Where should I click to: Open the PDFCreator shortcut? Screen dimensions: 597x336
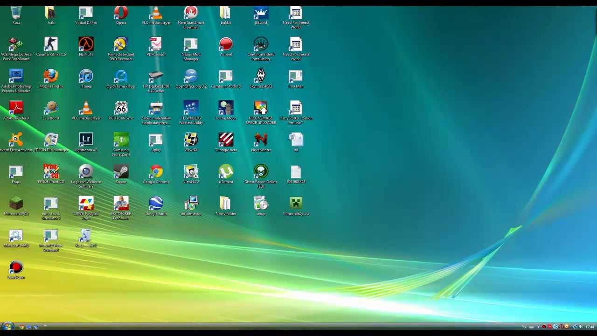tap(156, 47)
